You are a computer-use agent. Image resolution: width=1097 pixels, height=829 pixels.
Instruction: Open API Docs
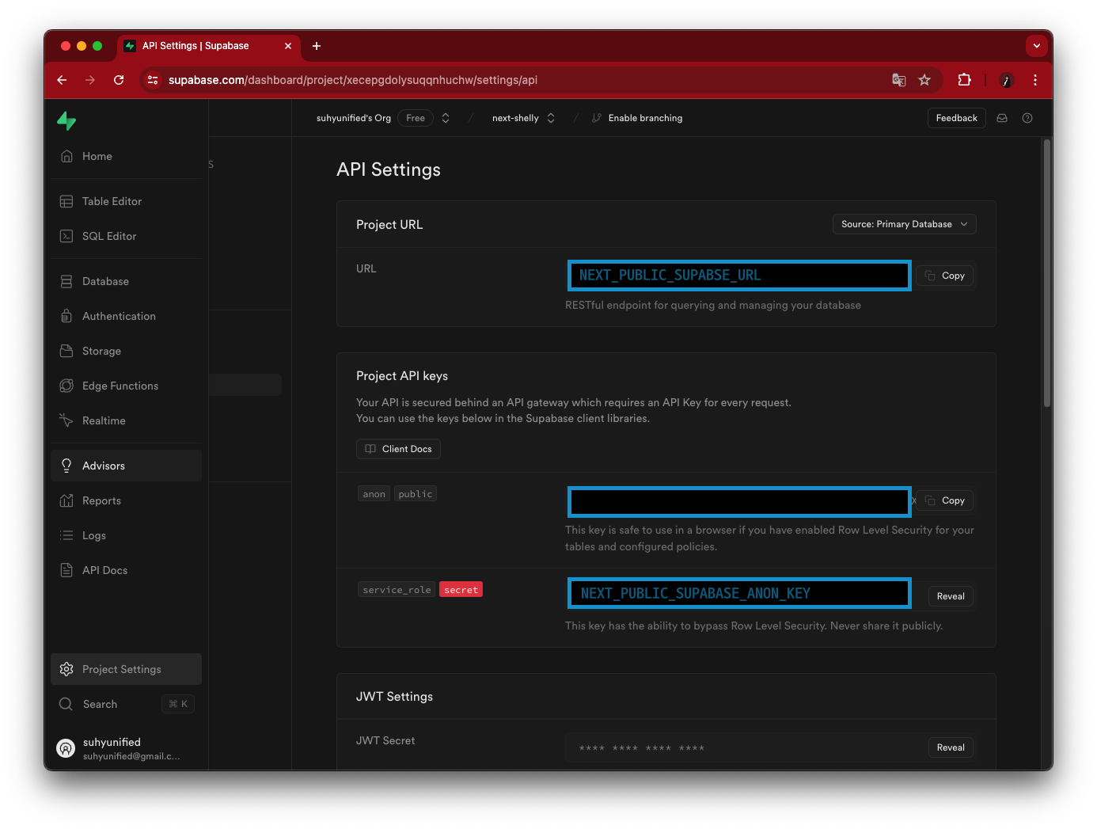[x=127, y=570]
